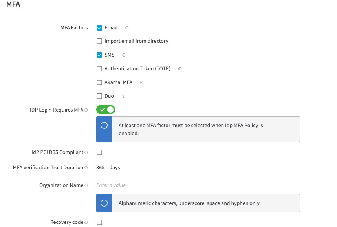Click the info icon next to Email
The image size is (337, 227).
click(127, 28)
